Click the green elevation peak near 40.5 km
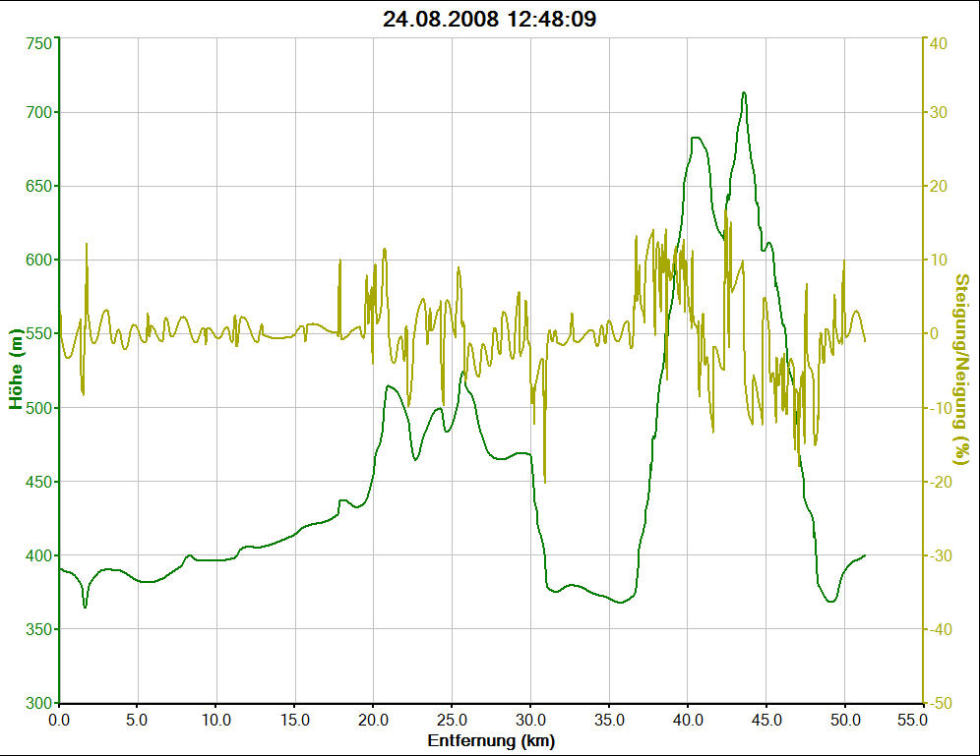Image resolution: width=980 pixels, height=756 pixels. click(x=696, y=138)
